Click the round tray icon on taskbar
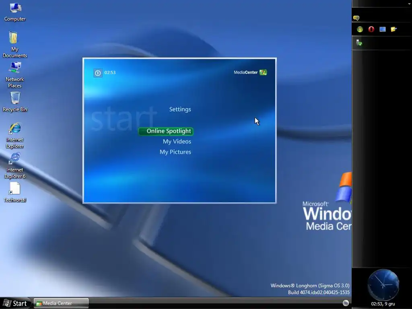 [x=346, y=303]
